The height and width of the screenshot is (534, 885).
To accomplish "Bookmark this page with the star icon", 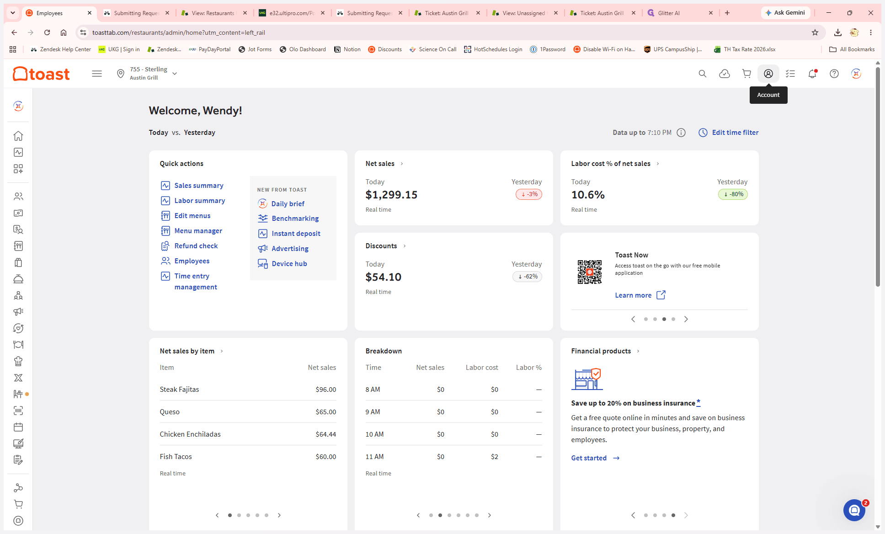I will (x=815, y=32).
